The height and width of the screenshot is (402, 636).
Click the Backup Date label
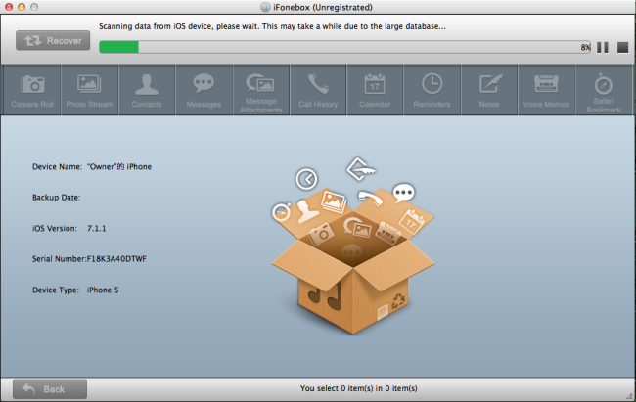pyautogui.click(x=57, y=198)
